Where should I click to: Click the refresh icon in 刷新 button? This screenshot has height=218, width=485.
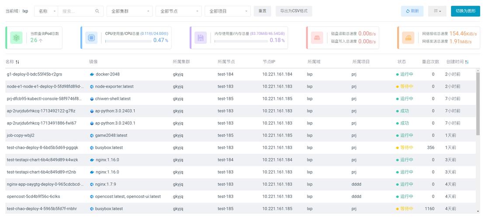[408, 11]
